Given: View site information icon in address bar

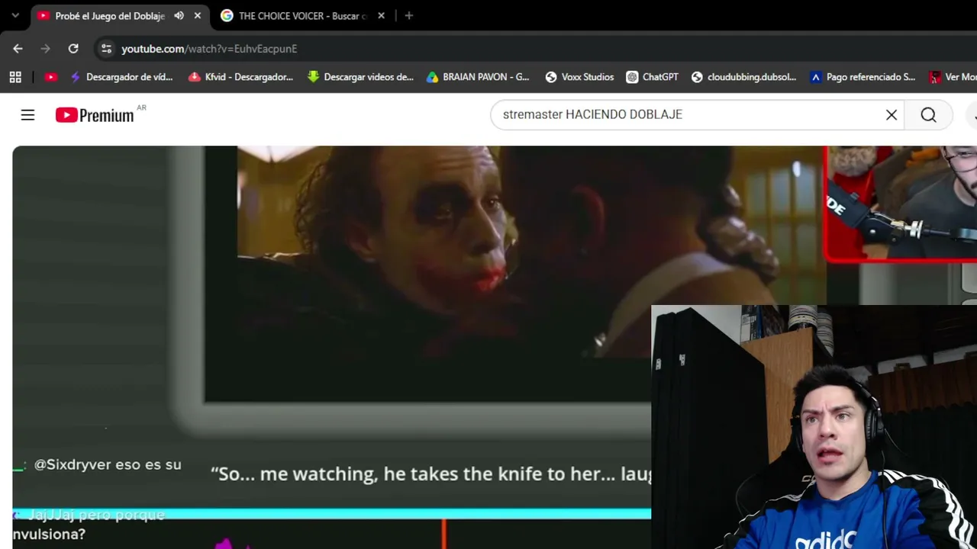Looking at the screenshot, I should click(x=106, y=49).
